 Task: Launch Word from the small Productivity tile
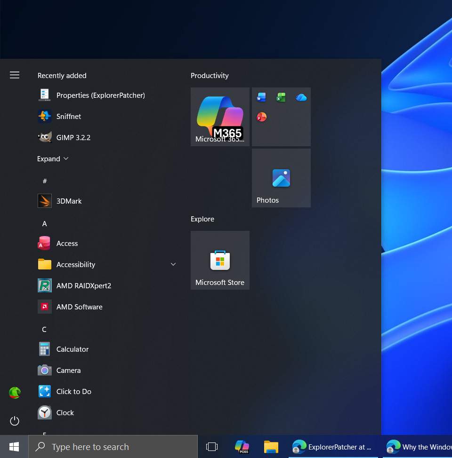pos(261,97)
